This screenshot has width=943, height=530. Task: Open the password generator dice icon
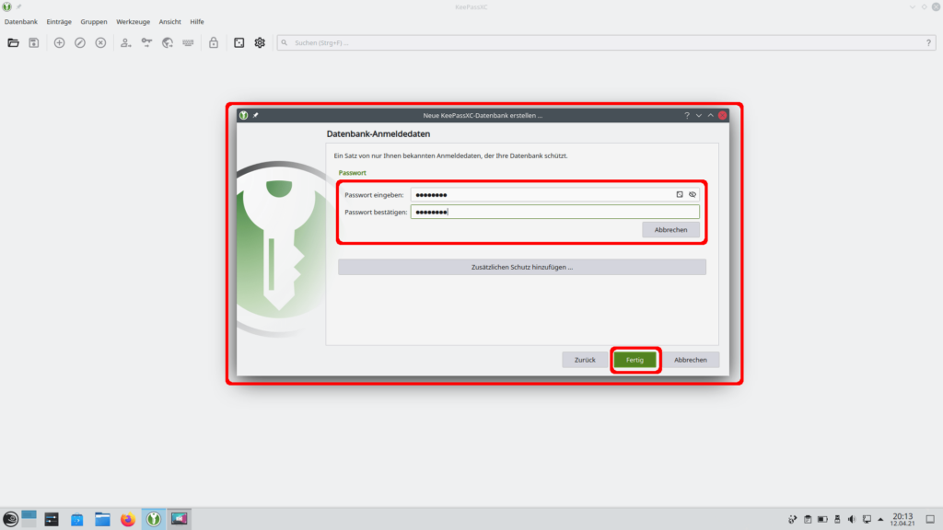[239, 42]
